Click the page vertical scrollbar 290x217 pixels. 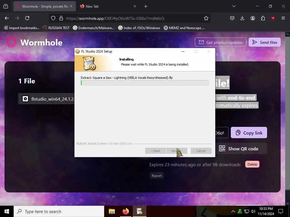click(x=287, y=118)
